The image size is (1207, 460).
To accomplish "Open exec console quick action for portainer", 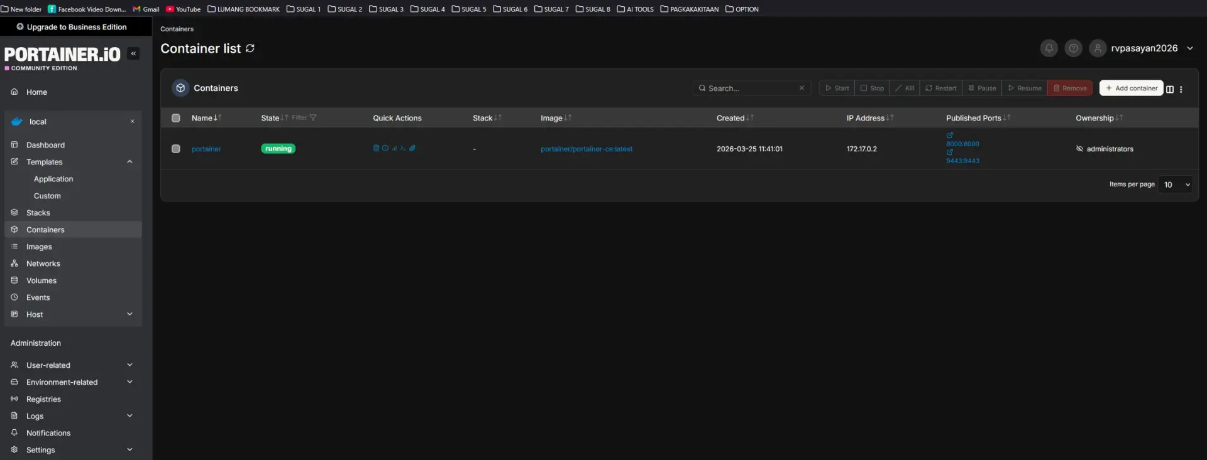I will pos(403,148).
